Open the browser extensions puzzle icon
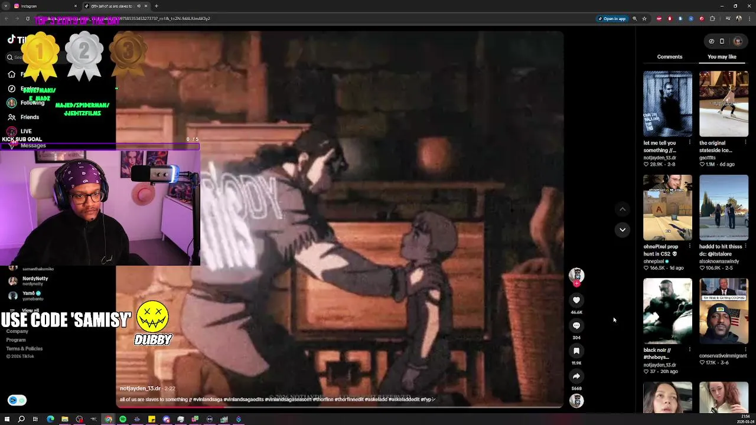756x425 pixels. tap(712, 18)
